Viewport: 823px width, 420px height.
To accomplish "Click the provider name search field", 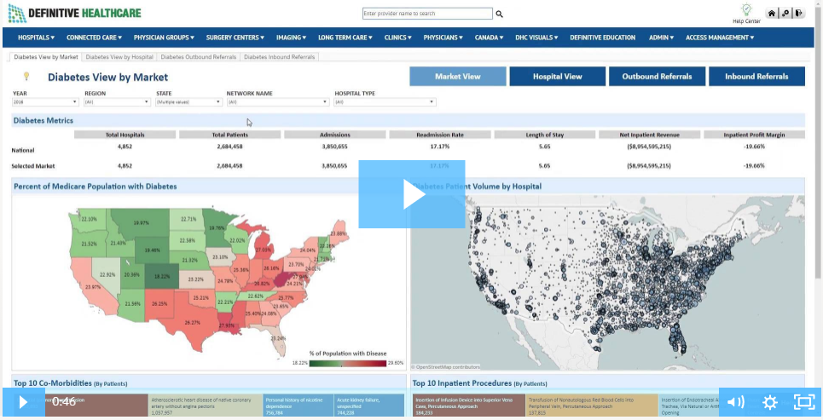I will [x=427, y=14].
